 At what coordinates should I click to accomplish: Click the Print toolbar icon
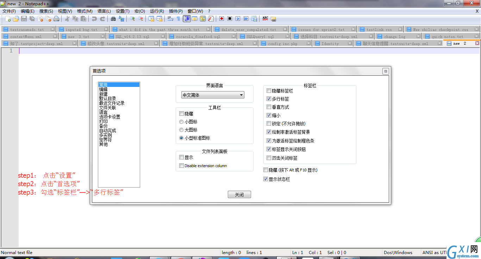(x=56, y=19)
